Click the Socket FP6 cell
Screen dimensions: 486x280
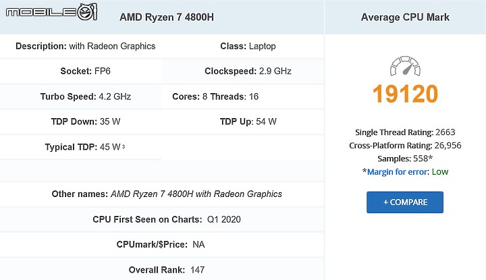(x=80, y=72)
